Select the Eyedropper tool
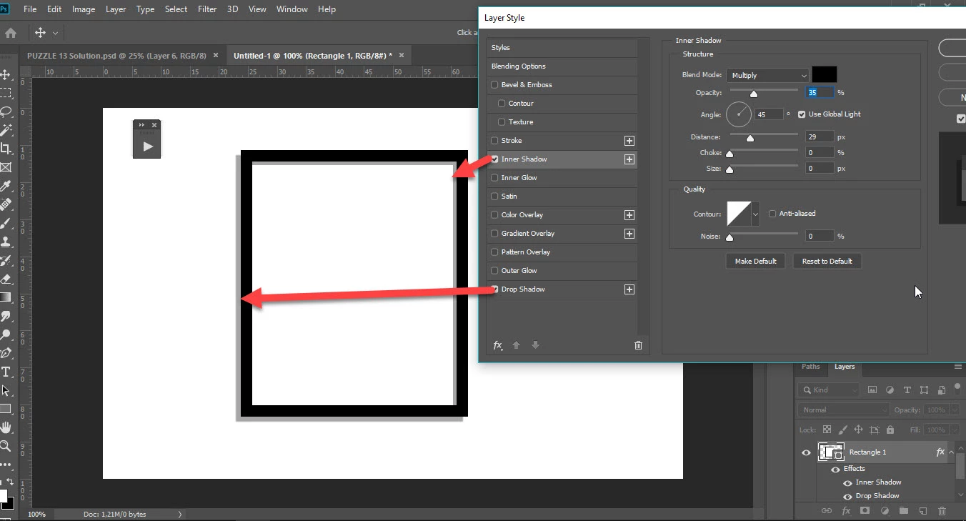This screenshot has width=966, height=521. [5, 186]
